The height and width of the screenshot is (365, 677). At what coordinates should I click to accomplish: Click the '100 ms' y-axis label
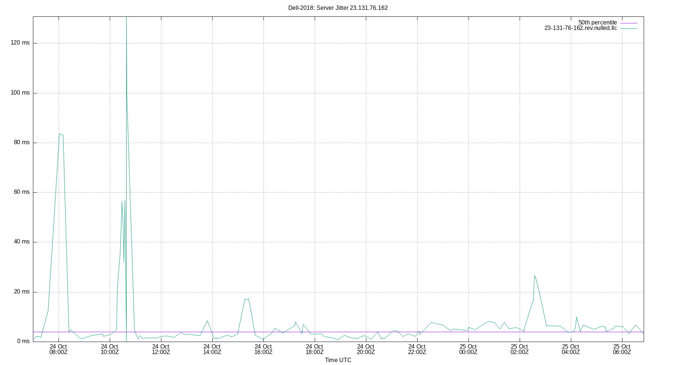20,93
